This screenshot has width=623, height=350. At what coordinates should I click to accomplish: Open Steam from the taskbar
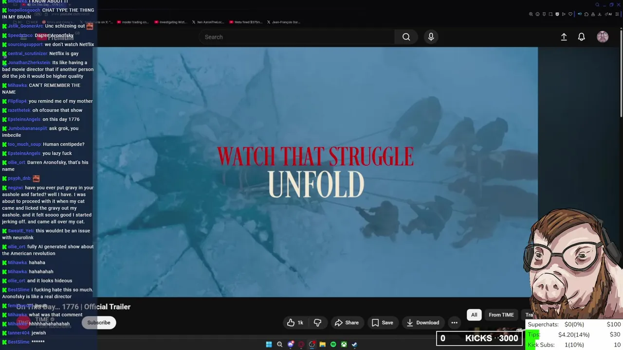355,345
